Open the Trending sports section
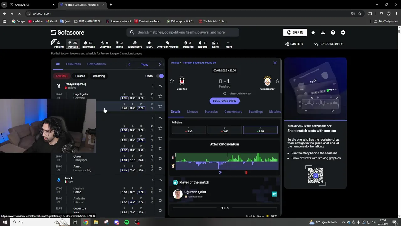This screenshot has height=226, width=401. pyautogui.click(x=58, y=45)
